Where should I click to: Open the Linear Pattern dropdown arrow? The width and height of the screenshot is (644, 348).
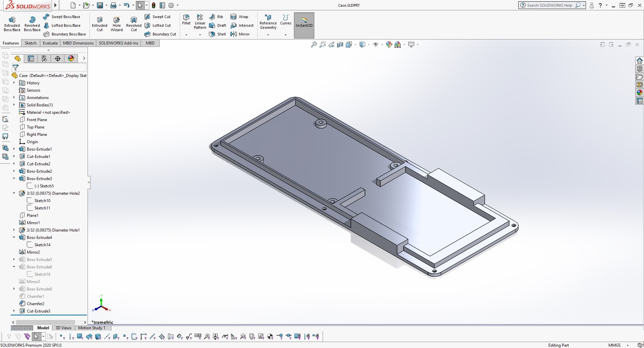pos(200,35)
